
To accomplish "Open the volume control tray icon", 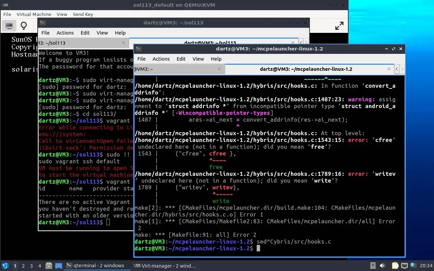I will [x=382, y=266].
